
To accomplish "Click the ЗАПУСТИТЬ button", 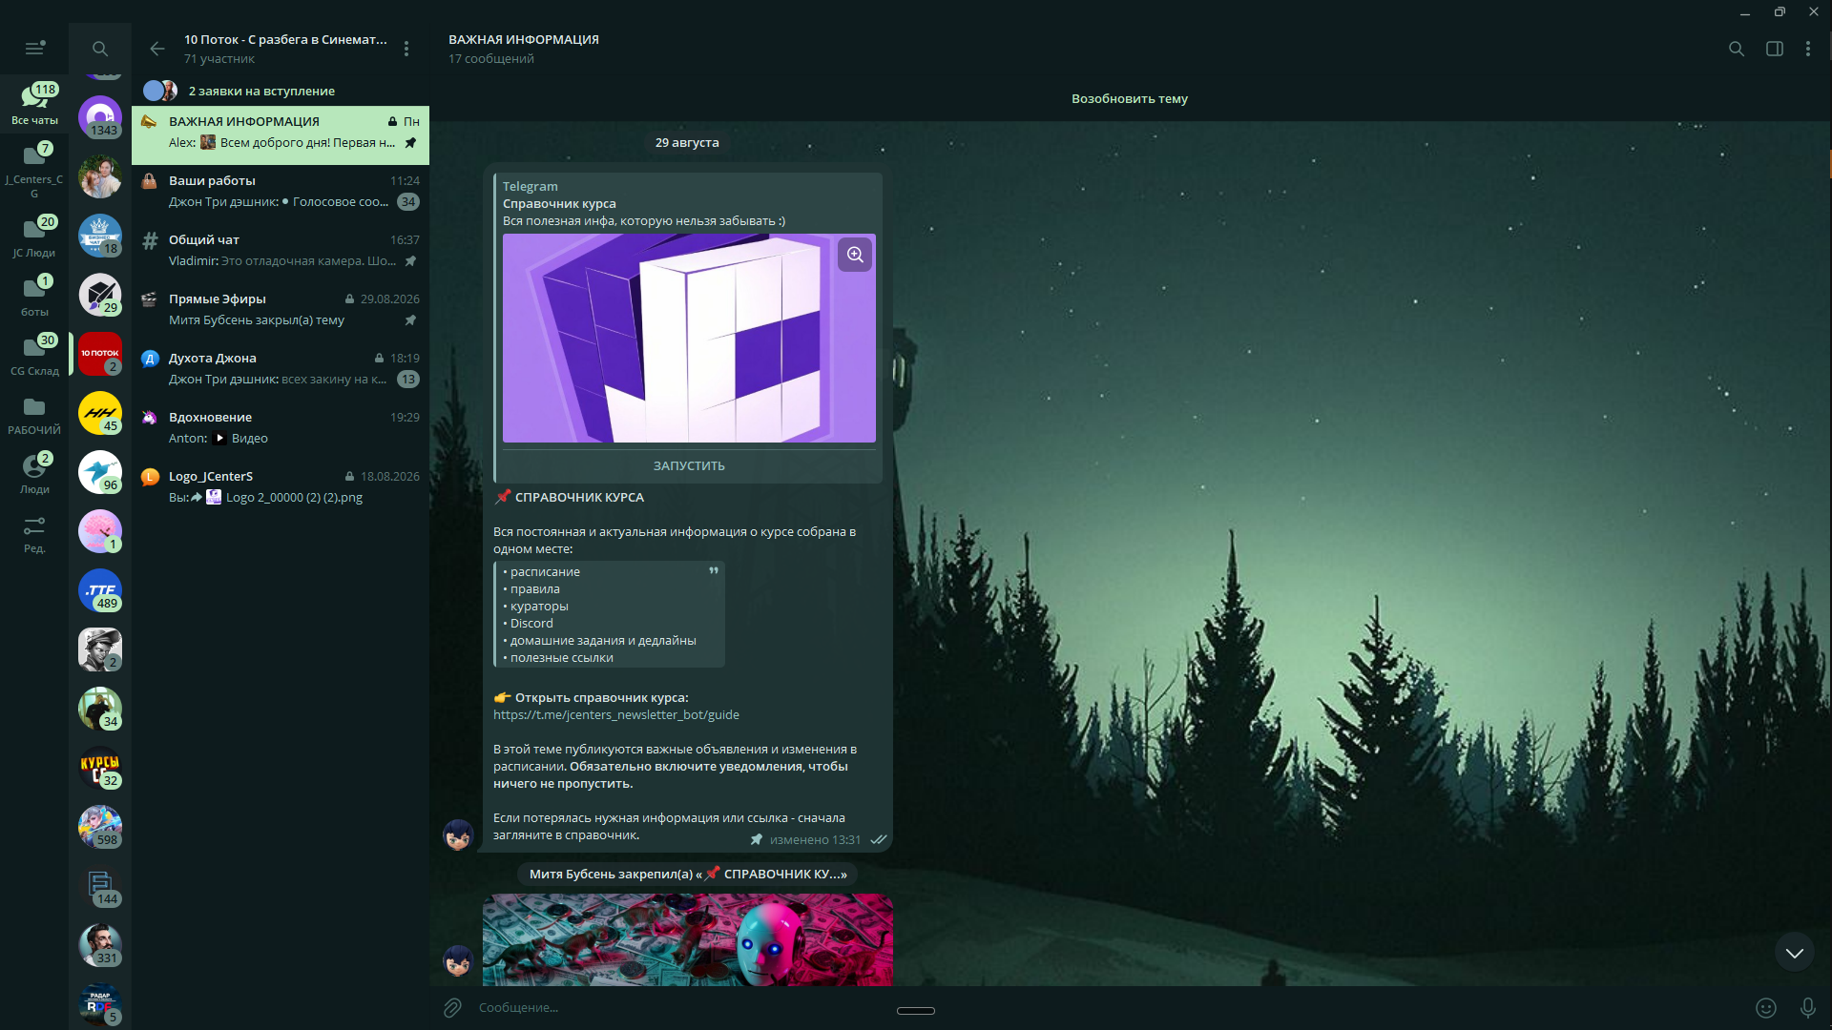I will pyautogui.click(x=689, y=465).
